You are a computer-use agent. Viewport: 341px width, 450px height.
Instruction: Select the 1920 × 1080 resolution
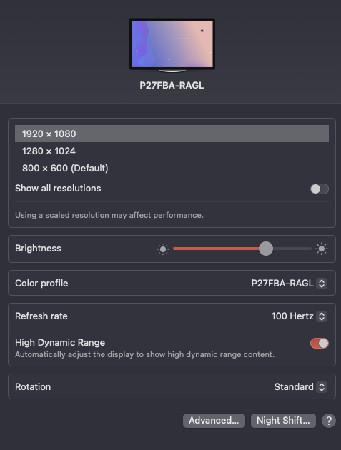click(x=172, y=134)
